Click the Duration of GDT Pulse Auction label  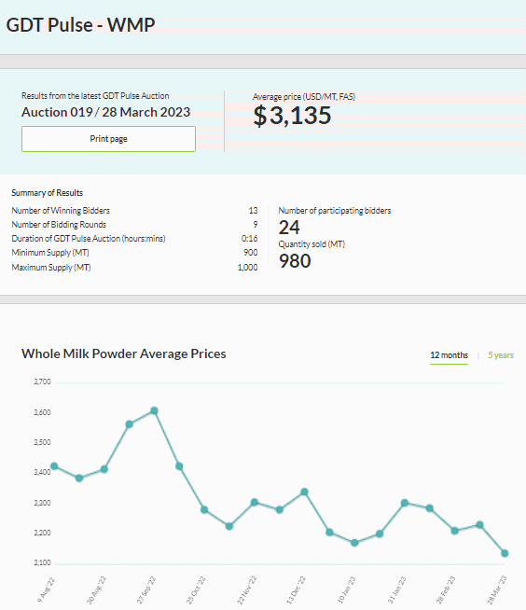point(89,239)
